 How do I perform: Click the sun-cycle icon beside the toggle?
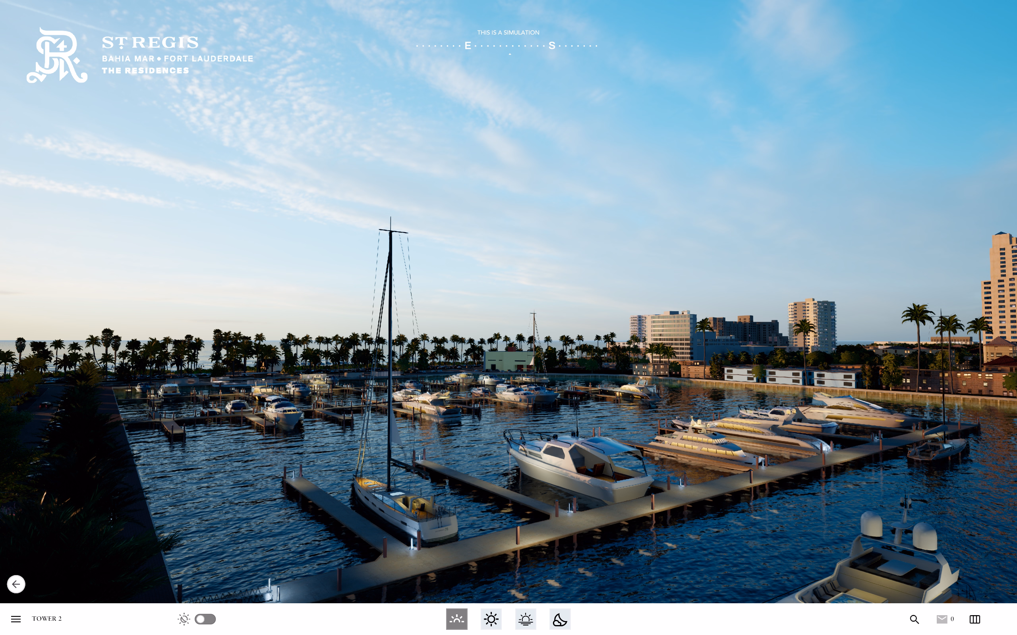[x=184, y=619]
